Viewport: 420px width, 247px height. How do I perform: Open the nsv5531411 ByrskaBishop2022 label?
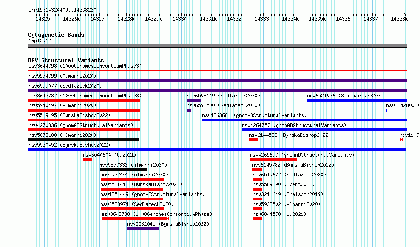click(141, 184)
